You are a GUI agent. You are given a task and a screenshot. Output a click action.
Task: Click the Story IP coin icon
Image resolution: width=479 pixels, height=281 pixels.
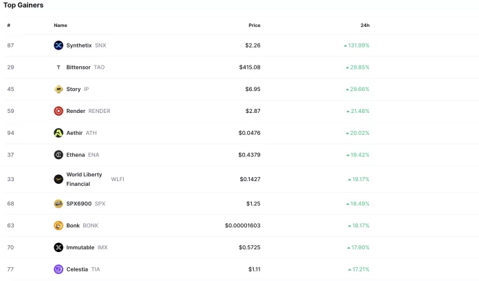(x=58, y=90)
